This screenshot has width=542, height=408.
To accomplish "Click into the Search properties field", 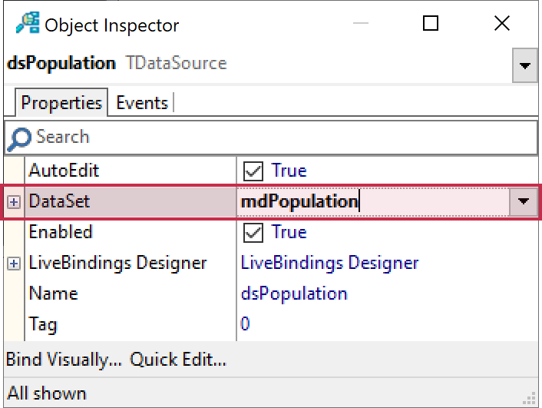I will coord(284,138).
